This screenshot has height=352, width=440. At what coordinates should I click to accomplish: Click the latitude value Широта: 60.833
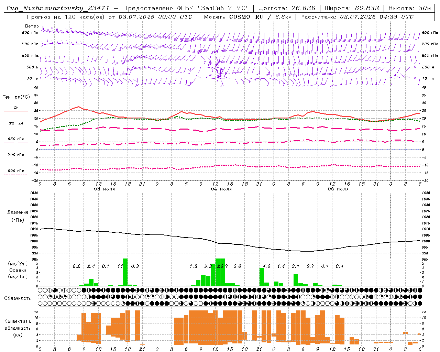352,8
